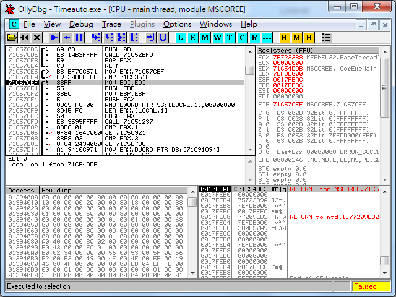
Task: Open the Windows menu
Action: coord(216,24)
